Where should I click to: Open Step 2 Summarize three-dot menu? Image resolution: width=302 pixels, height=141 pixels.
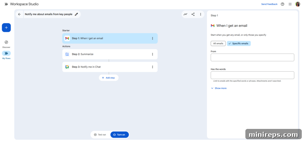pos(152,54)
